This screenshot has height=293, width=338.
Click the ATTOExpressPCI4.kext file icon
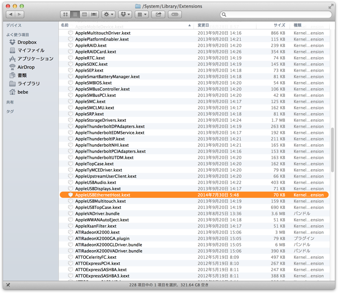coord(71,263)
